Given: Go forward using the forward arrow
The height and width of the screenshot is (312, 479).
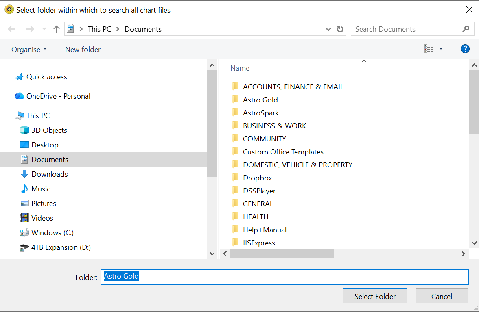Looking at the screenshot, I should (x=30, y=29).
